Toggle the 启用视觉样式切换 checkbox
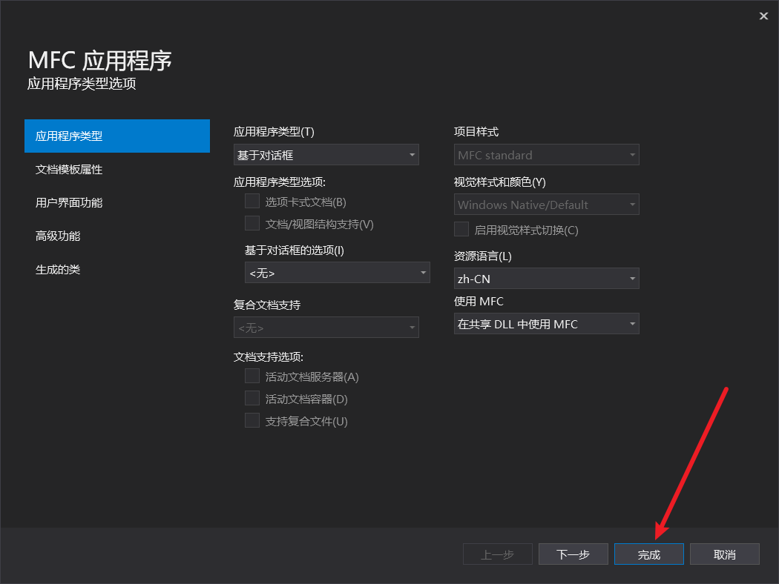The width and height of the screenshot is (779, 584). click(460, 229)
